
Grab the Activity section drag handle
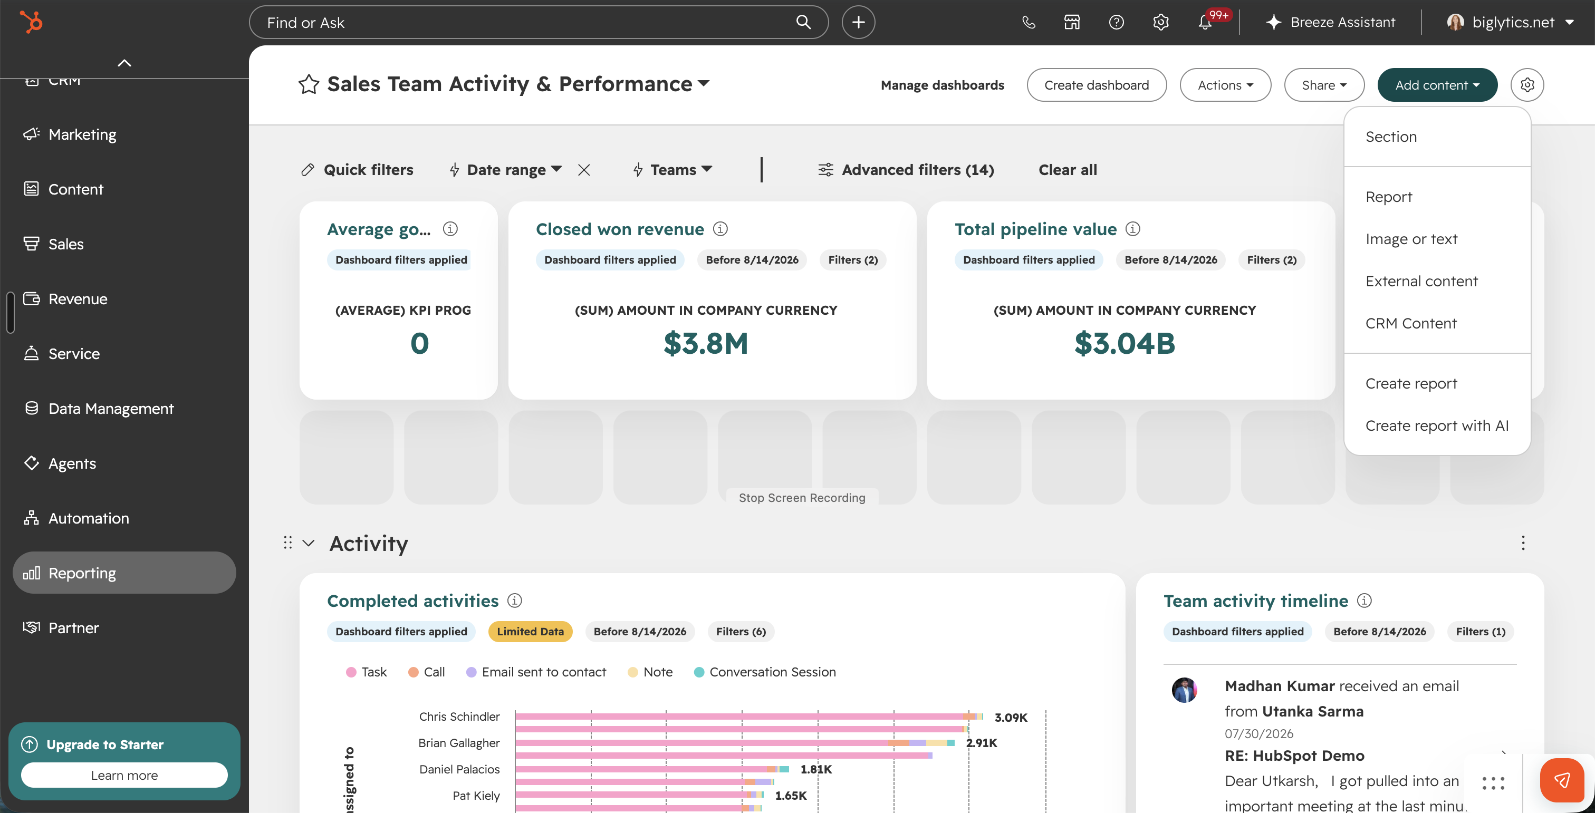(x=287, y=543)
